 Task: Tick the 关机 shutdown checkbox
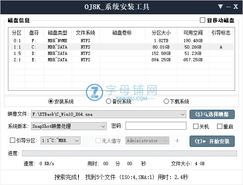pos(196,127)
